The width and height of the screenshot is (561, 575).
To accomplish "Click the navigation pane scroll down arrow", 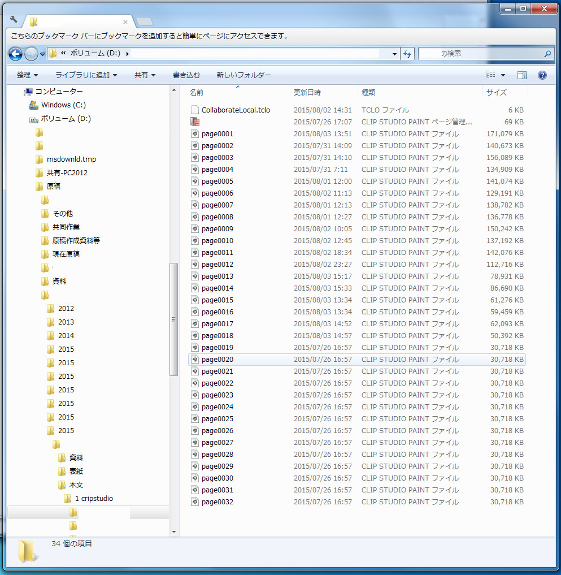I will [174, 531].
